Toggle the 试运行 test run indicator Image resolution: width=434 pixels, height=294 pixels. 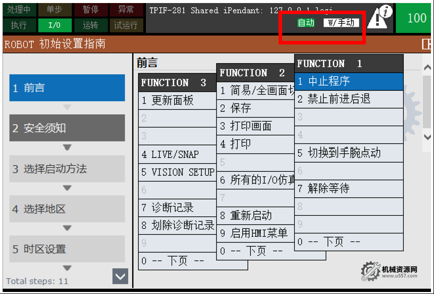(x=125, y=24)
